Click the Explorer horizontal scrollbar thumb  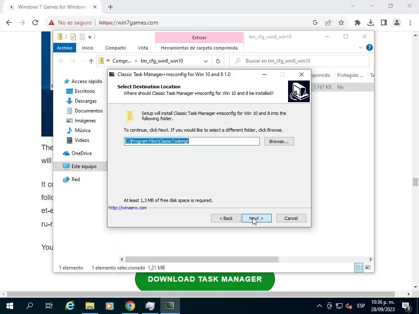coord(202,259)
